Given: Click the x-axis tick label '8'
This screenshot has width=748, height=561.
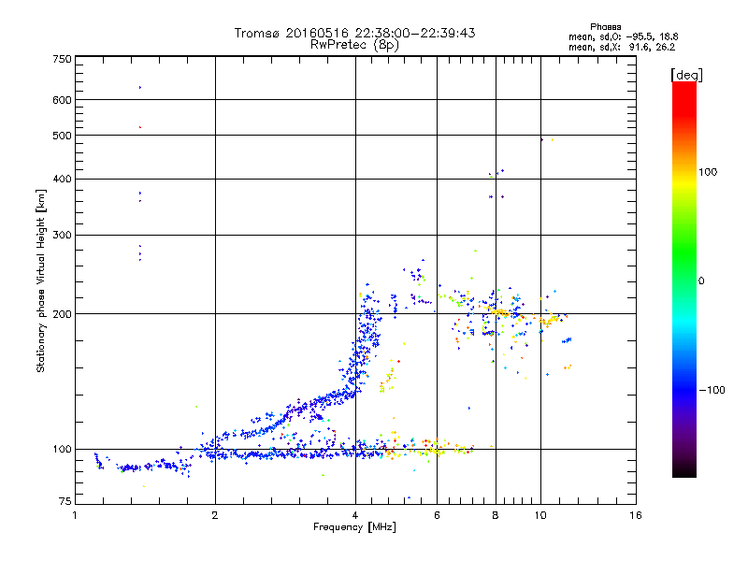Looking at the screenshot, I should pos(496,515).
